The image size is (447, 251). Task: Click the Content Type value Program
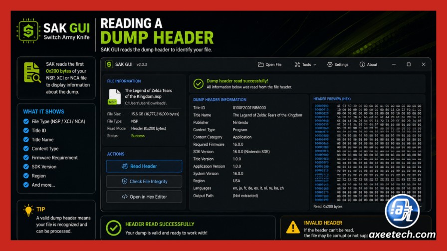240,130
